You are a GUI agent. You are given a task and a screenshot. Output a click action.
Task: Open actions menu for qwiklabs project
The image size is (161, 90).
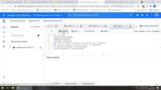pos(40,47)
